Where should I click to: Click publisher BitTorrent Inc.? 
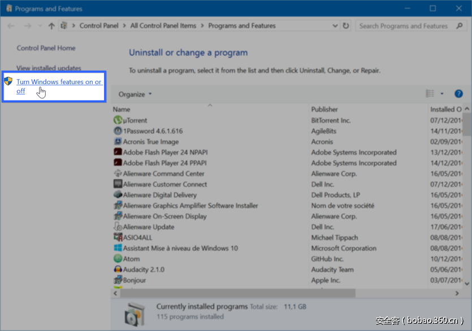pyautogui.click(x=331, y=120)
